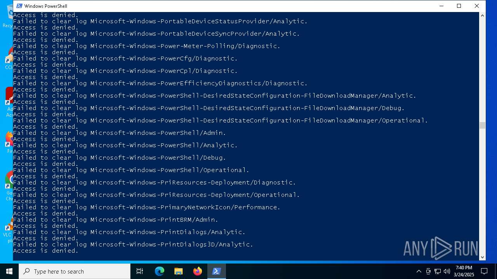This screenshot has height=279, width=497.
Task: Close the Windows PowerShell window
Action: [x=477, y=6]
